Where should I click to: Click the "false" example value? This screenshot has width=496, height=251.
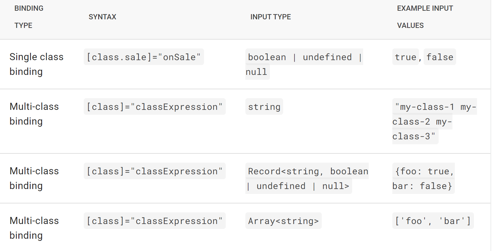pos(440,57)
